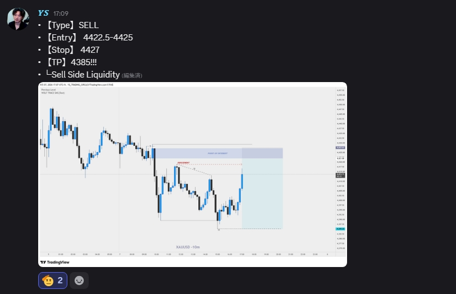Click the 17:09 message timestamp

pyautogui.click(x=61, y=13)
